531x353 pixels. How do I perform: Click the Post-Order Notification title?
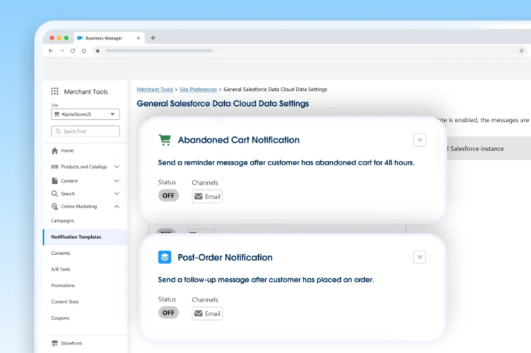point(225,257)
